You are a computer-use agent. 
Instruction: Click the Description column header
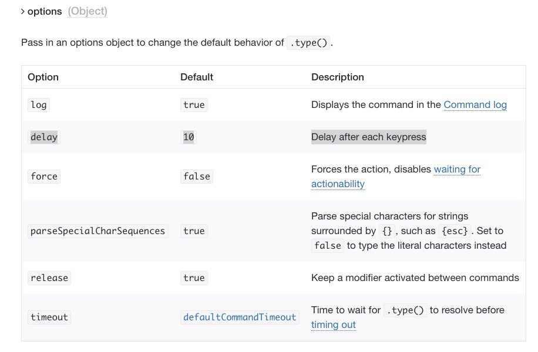point(338,77)
